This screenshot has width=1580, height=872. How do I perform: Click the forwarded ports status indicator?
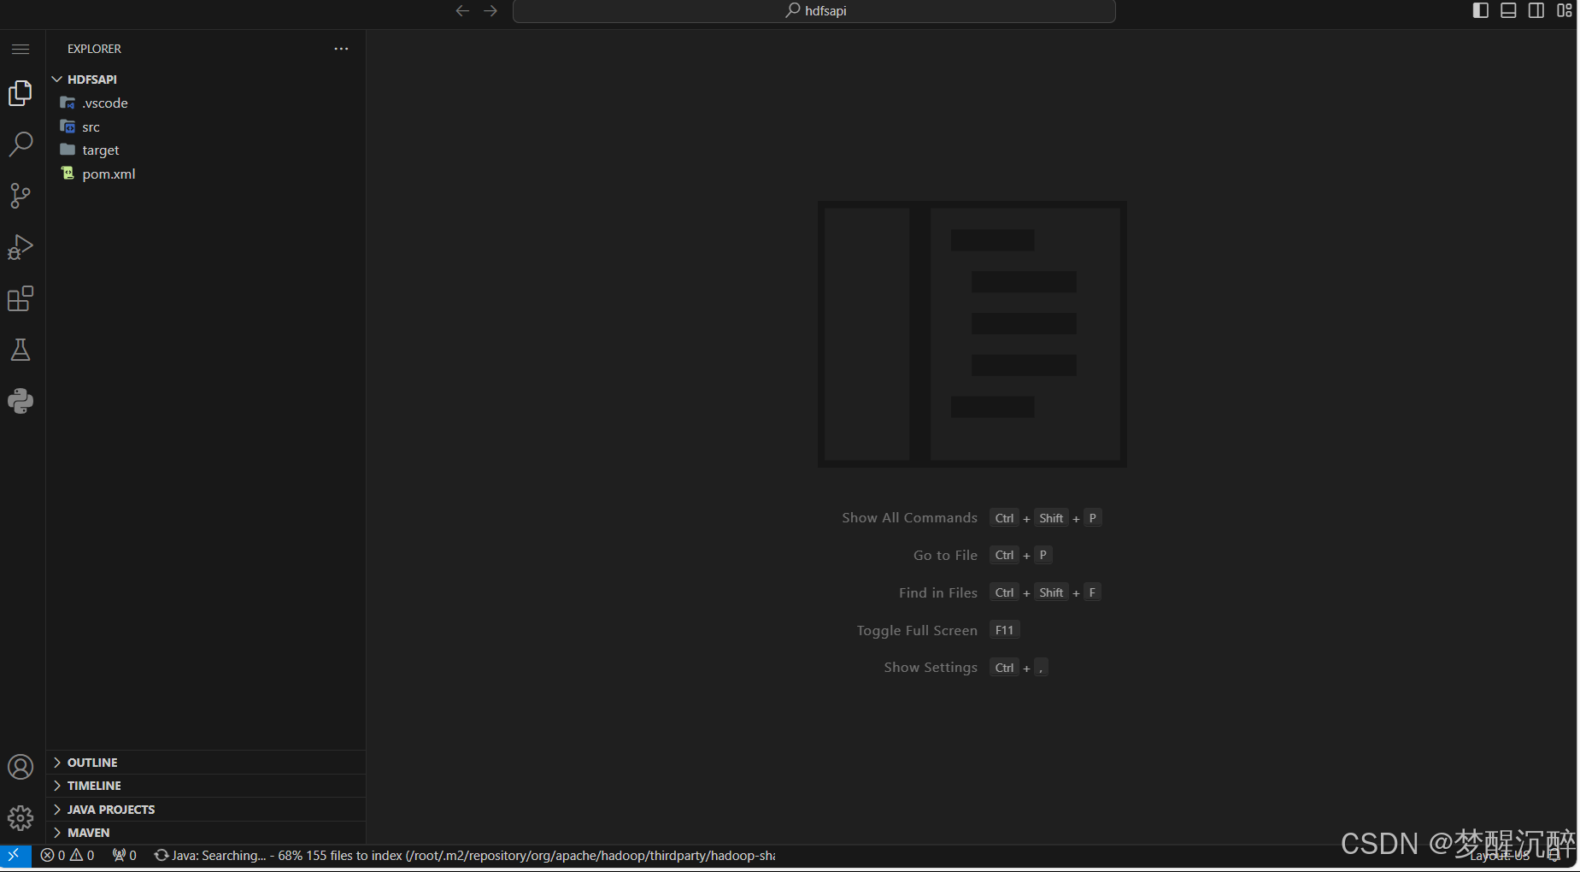pyautogui.click(x=125, y=855)
